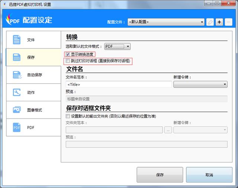Uncheck 显示转换进度 checkbox
The image size is (238, 188).
[x=68, y=54]
